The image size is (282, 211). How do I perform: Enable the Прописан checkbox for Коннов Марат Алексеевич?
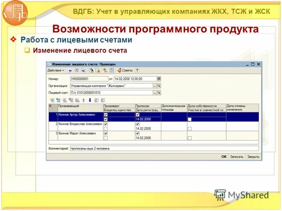[137, 134]
